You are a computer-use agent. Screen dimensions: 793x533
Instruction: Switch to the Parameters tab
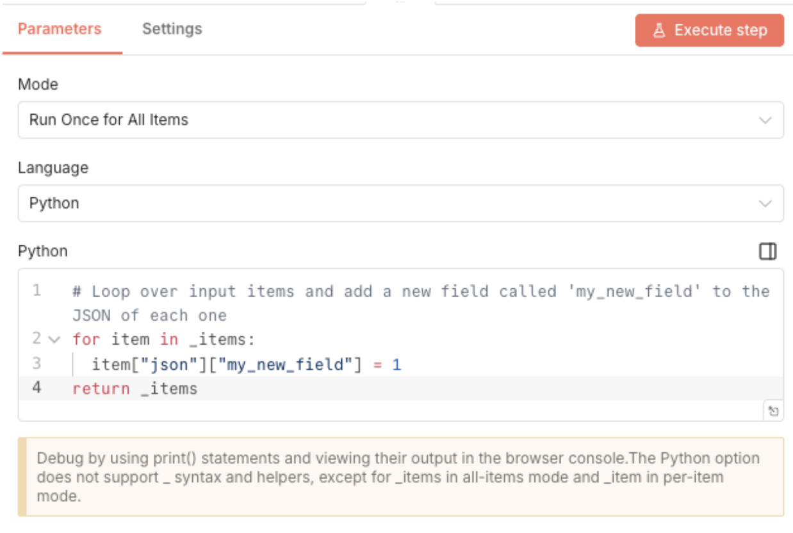pyautogui.click(x=60, y=29)
